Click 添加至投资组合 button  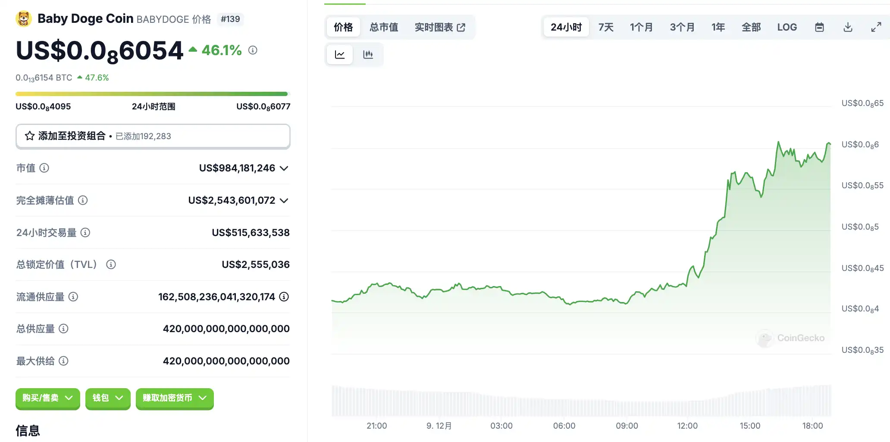(x=153, y=136)
